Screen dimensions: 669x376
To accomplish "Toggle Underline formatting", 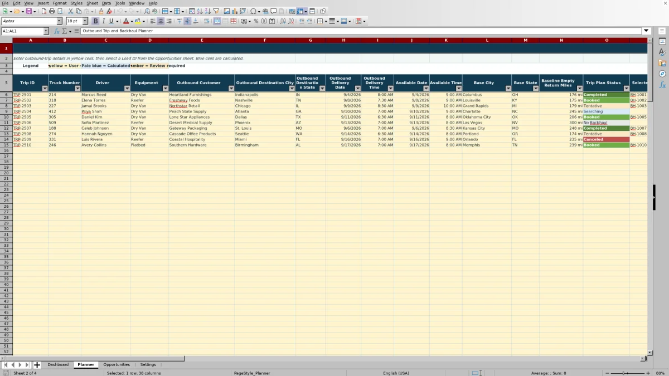I will coord(111,21).
